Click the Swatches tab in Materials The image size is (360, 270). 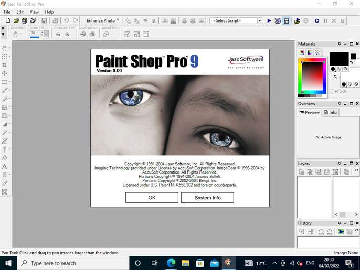318,52
